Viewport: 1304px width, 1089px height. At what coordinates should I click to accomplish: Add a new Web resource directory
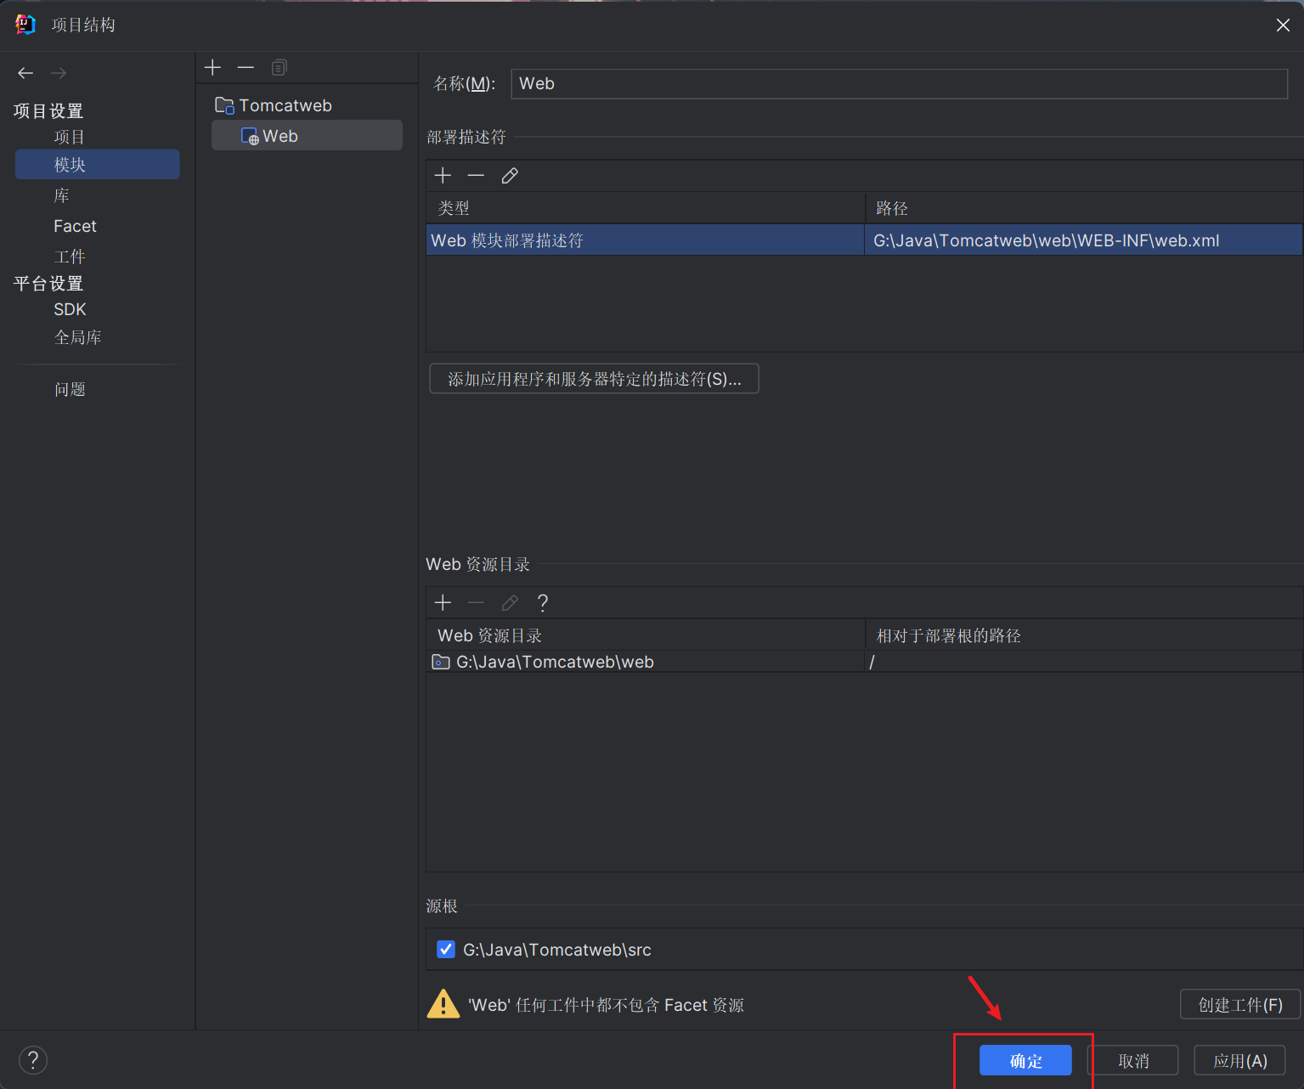pyautogui.click(x=443, y=603)
